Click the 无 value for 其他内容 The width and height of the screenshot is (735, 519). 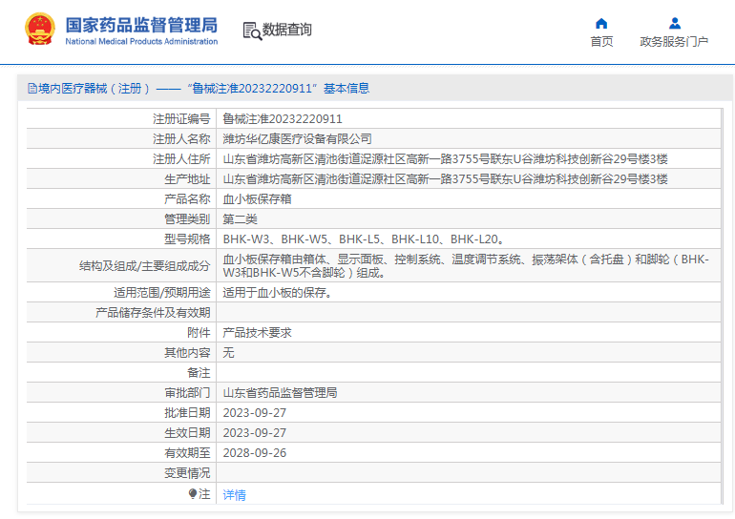pos(228,352)
